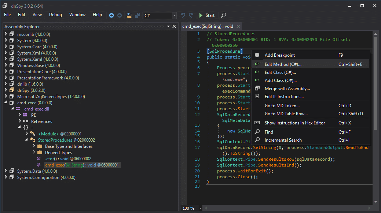Close the cmd_exec(SqlString) tab
The image size is (381, 213).
point(238,26)
